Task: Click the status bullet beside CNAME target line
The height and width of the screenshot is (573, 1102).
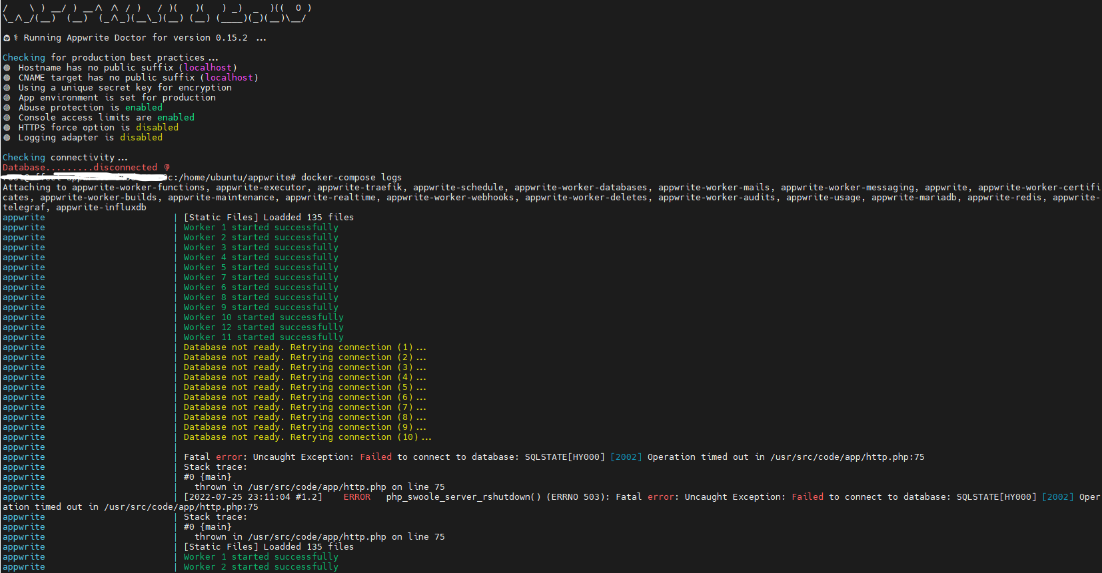Action: coord(7,78)
